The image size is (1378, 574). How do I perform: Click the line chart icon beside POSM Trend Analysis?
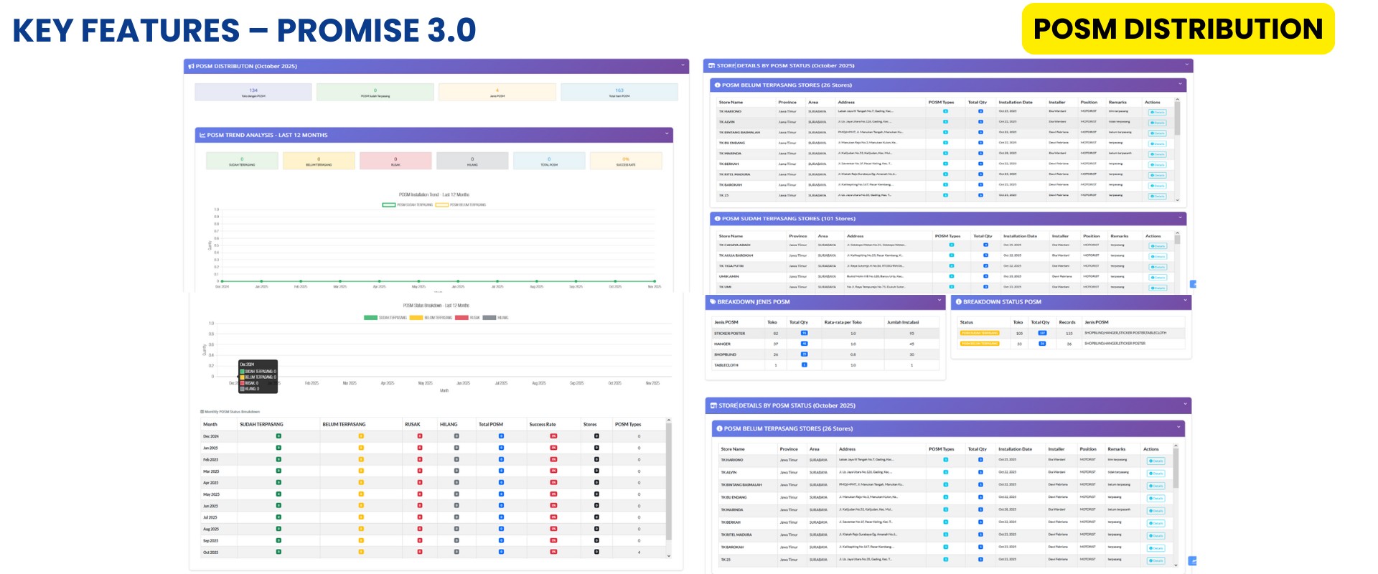(202, 135)
